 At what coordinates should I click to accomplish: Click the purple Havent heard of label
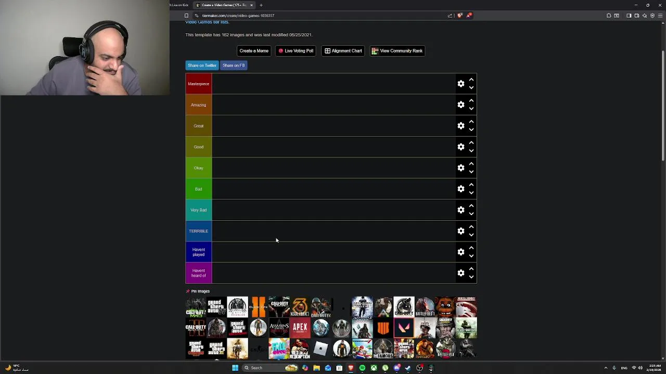[x=199, y=273]
